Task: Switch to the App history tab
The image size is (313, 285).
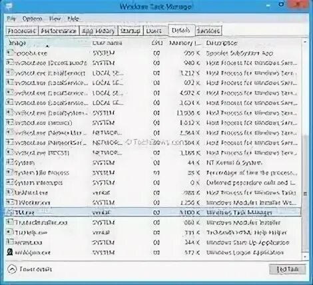Action: coord(99,31)
